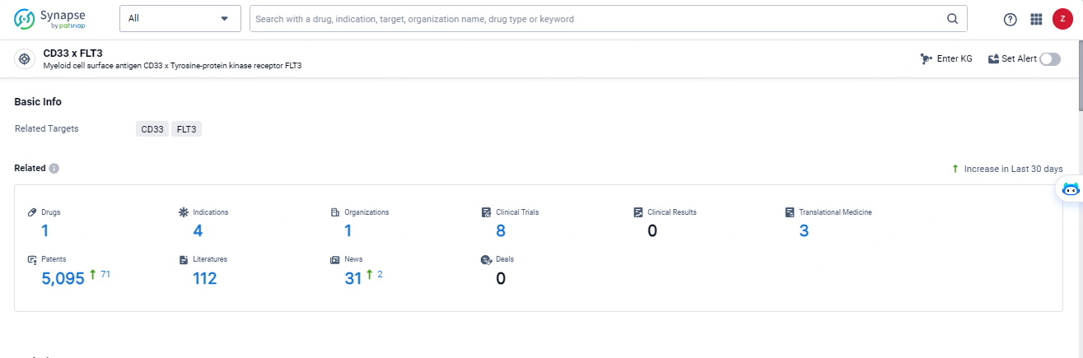
Task: Open the 5,095 Patents count link
Action: point(63,279)
